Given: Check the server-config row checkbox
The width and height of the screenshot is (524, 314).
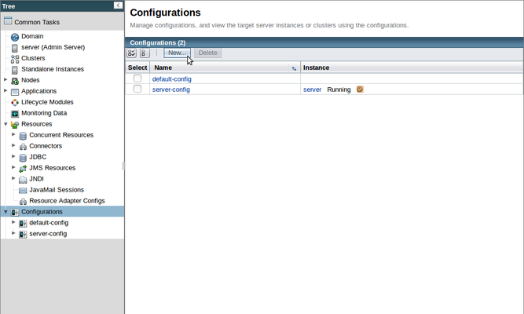Looking at the screenshot, I should click(x=137, y=89).
